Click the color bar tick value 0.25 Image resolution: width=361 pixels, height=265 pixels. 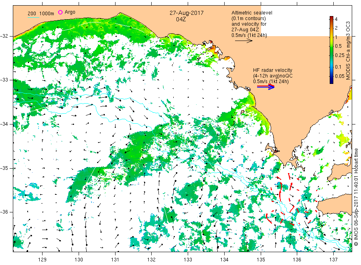[339, 55]
